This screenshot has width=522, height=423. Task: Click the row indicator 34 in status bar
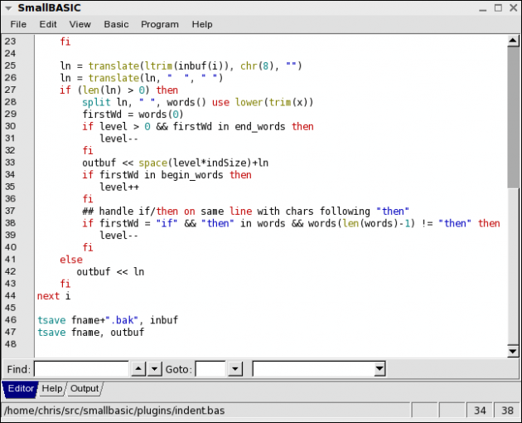(x=480, y=411)
